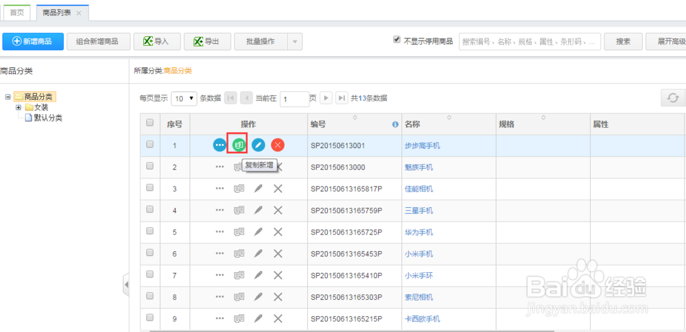Check the checkbox for row 6 小米手机
This screenshot has width=686, height=332.
150,252
